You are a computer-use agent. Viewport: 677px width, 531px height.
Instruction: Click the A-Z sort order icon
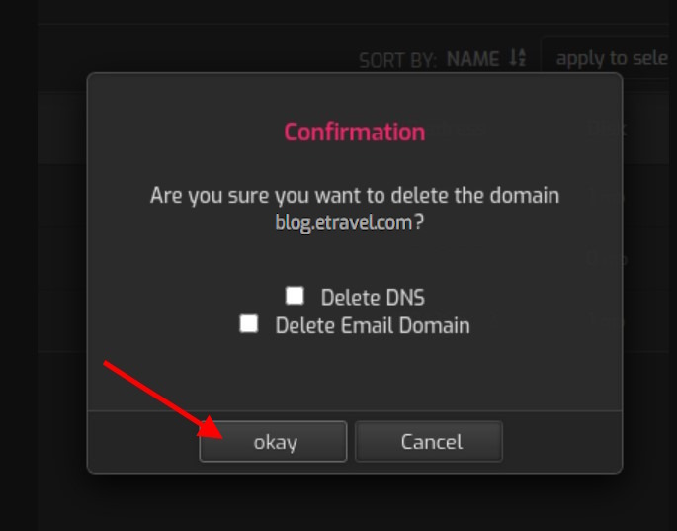[517, 58]
